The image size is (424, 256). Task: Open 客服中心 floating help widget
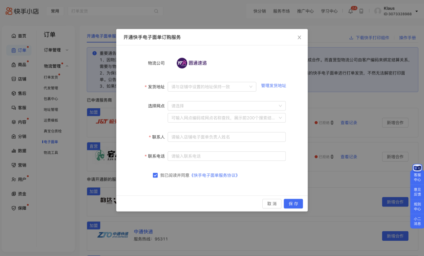[417, 174]
